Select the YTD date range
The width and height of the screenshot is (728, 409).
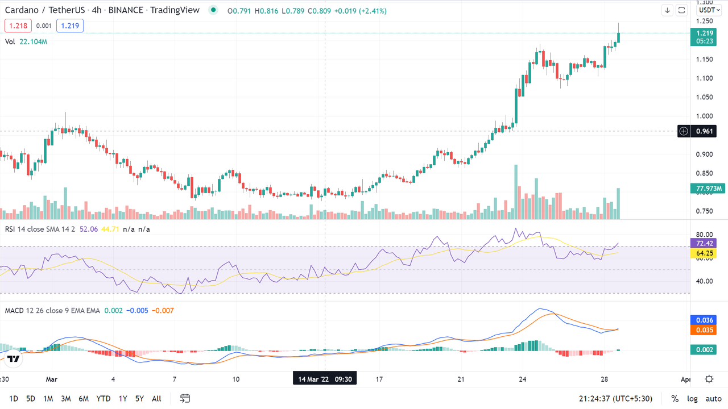[103, 399]
